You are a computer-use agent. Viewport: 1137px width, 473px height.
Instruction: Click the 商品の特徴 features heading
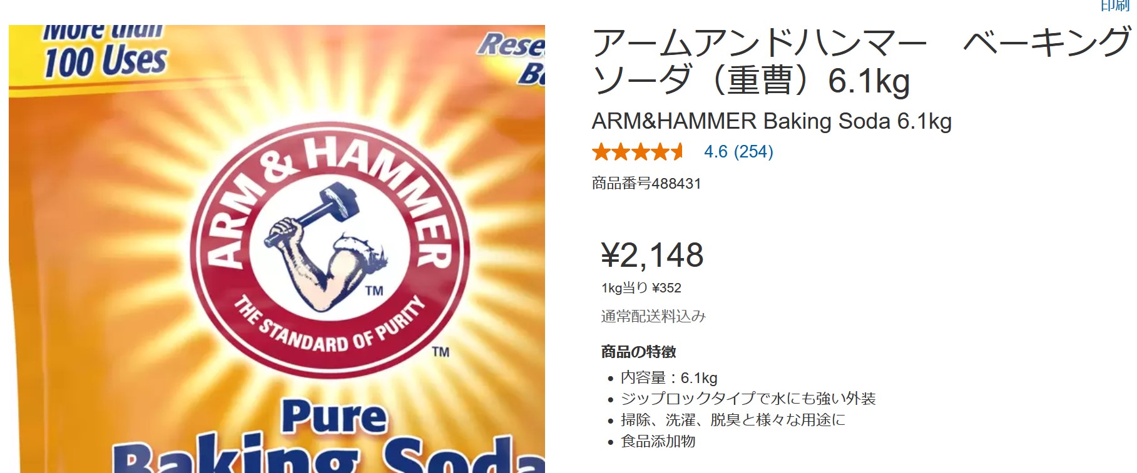[x=639, y=352]
